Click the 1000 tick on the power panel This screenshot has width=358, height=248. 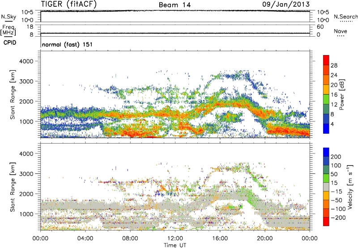26,121
